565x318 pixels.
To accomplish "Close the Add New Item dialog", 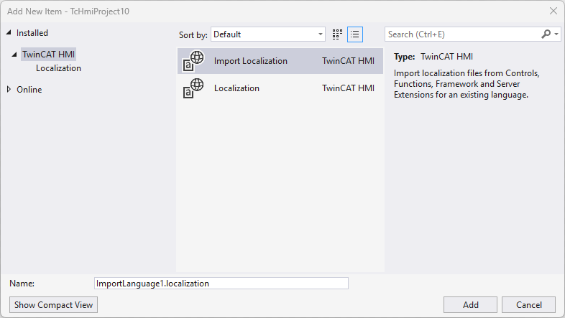I will [x=553, y=11].
